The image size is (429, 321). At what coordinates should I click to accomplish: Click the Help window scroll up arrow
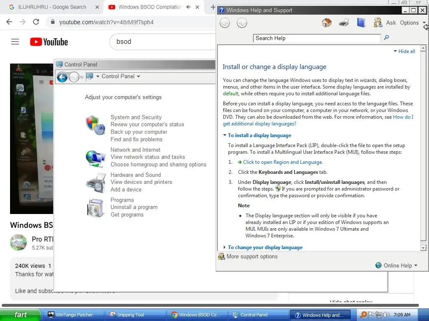click(423, 48)
